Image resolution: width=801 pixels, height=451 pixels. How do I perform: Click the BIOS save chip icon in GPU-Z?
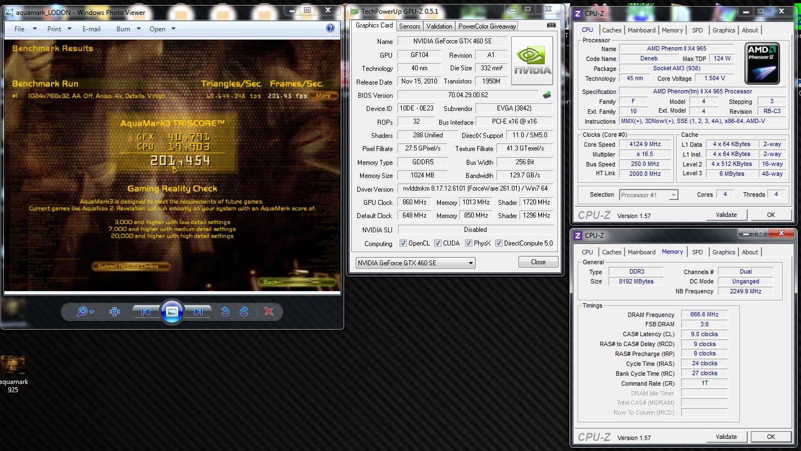pos(547,95)
